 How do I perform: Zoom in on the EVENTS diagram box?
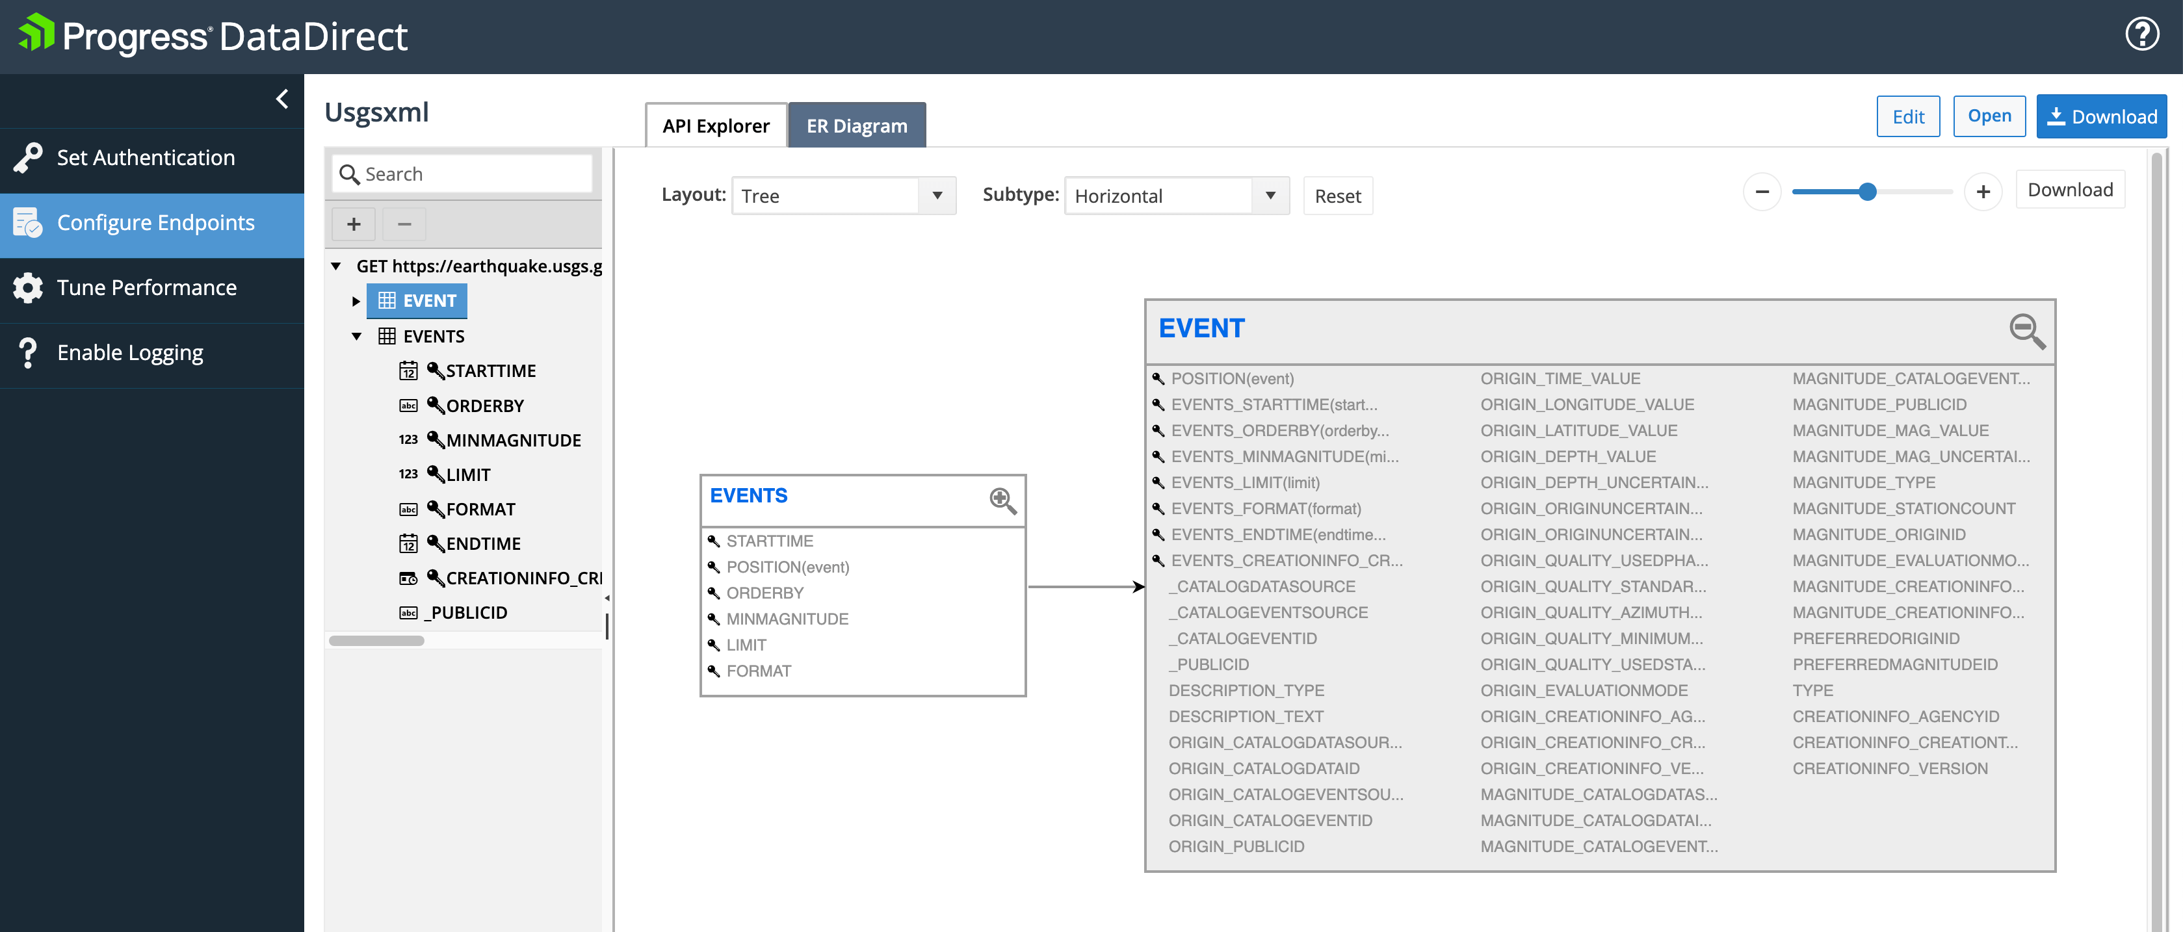click(x=1002, y=500)
